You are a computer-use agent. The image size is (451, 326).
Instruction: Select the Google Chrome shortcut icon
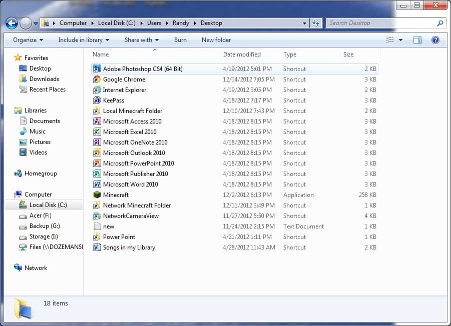[97, 79]
